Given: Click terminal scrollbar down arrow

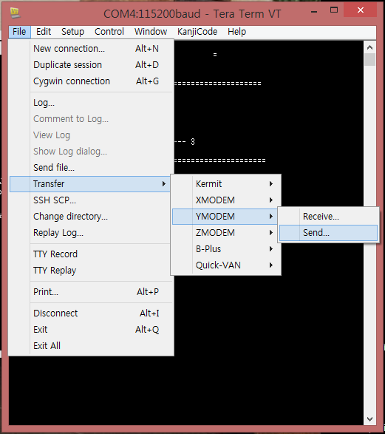Looking at the screenshot, I should point(369,419).
